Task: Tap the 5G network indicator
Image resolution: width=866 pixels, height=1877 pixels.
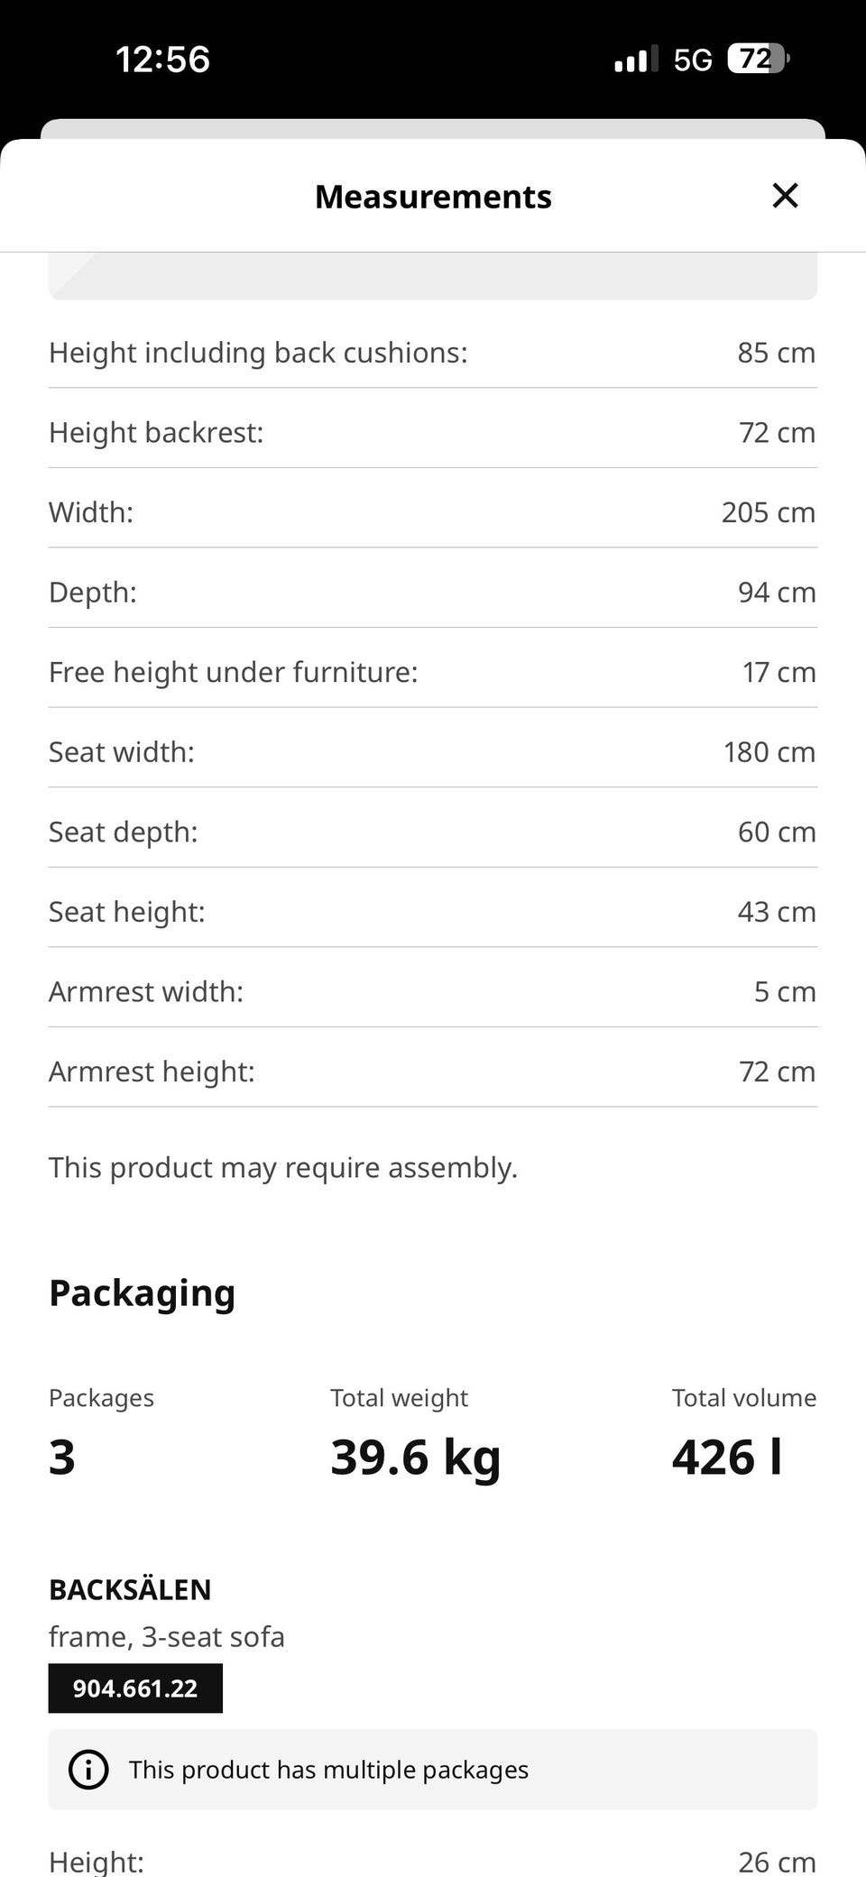Action: point(693,60)
